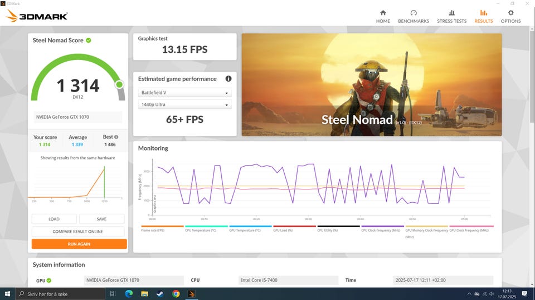Click the best score 1 486
535x300 pixels.
point(110,144)
